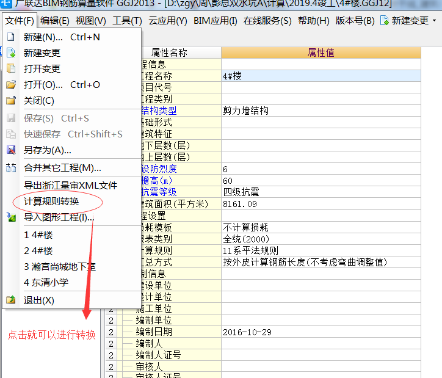Click the 损耗模板 value '不计算损耗'
Image resolution: width=442 pixels, height=378 pixels.
(321, 227)
